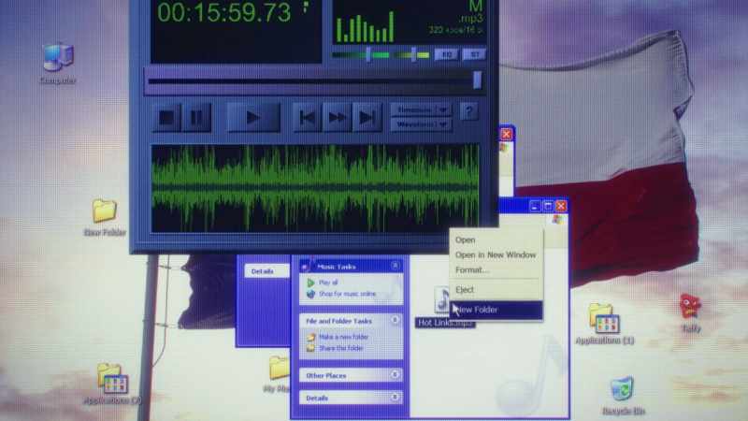Pause the track in the audio player
748x421 pixels.
click(x=196, y=118)
